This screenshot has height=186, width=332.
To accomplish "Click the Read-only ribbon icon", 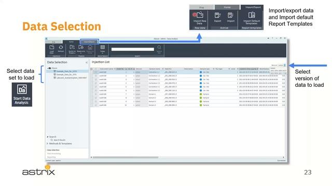I will click(x=81, y=47).
